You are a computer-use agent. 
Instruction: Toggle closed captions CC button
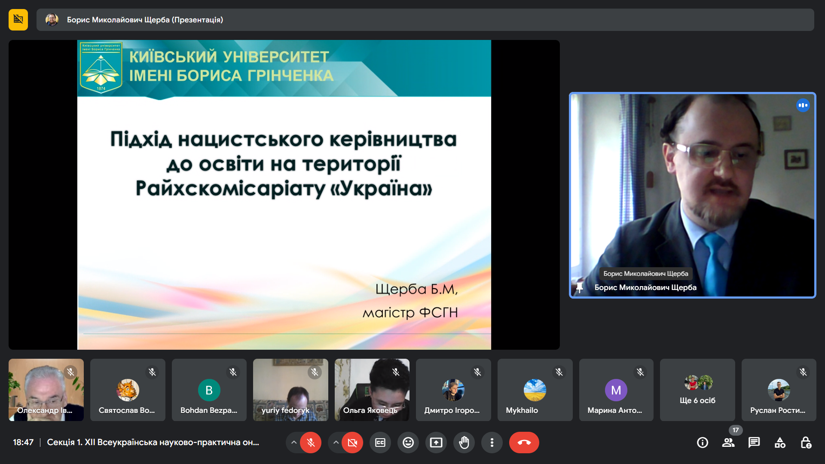click(x=380, y=443)
